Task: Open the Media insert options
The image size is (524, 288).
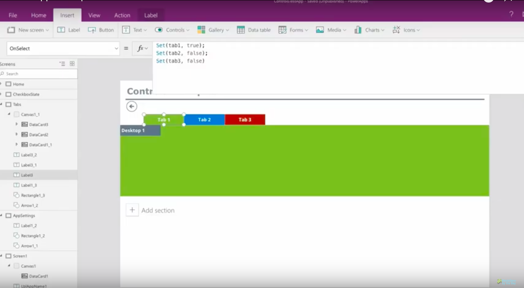Action: [x=330, y=30]
